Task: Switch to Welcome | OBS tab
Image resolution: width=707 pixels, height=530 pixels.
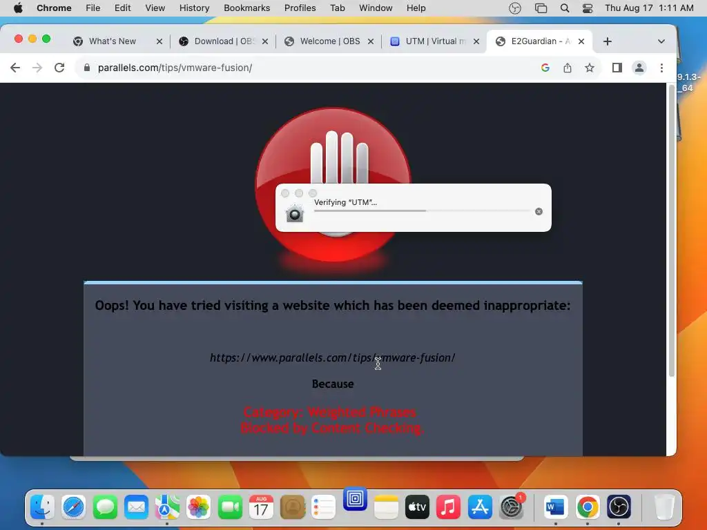Action: tap(329, 41)
